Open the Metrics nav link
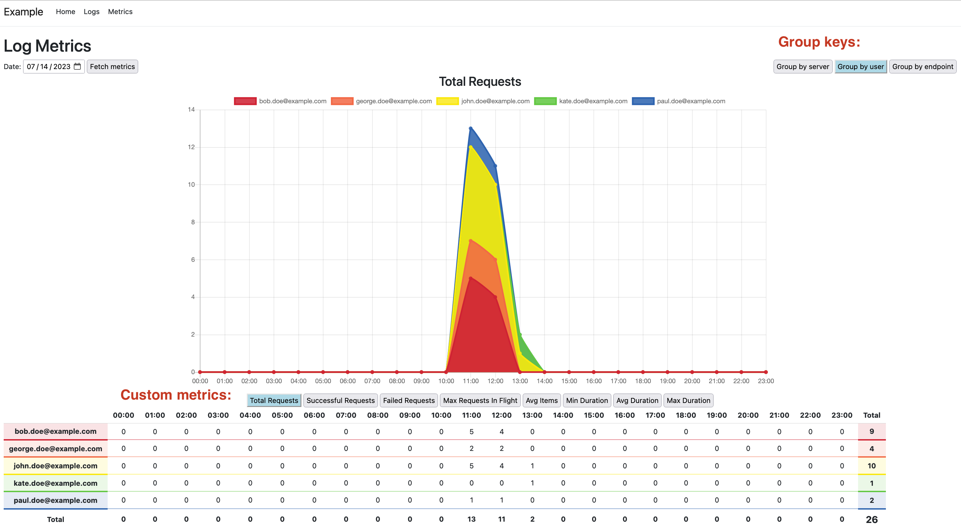The height and width of the screenshot is (527, 961). coord(120,11)
